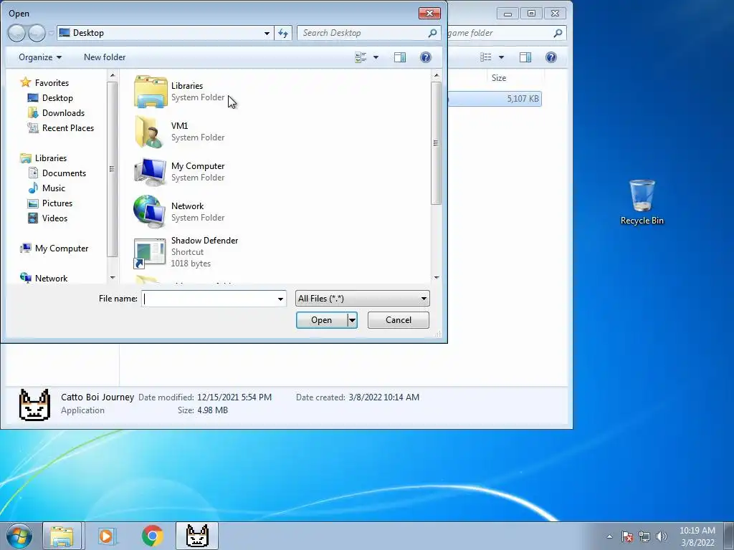Open help in the Open dialog
This screenshot has width=734, height=550.
click(x=426, y=57)
